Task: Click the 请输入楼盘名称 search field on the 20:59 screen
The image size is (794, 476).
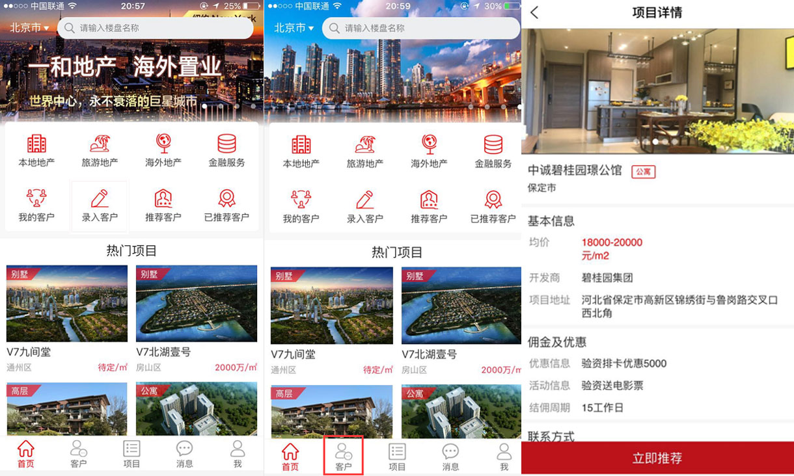Action: pyautogui.click(x=423, y=29)
